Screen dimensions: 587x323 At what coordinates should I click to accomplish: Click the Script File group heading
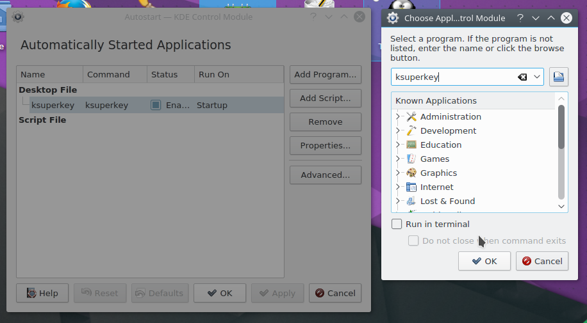coord(42,120)
